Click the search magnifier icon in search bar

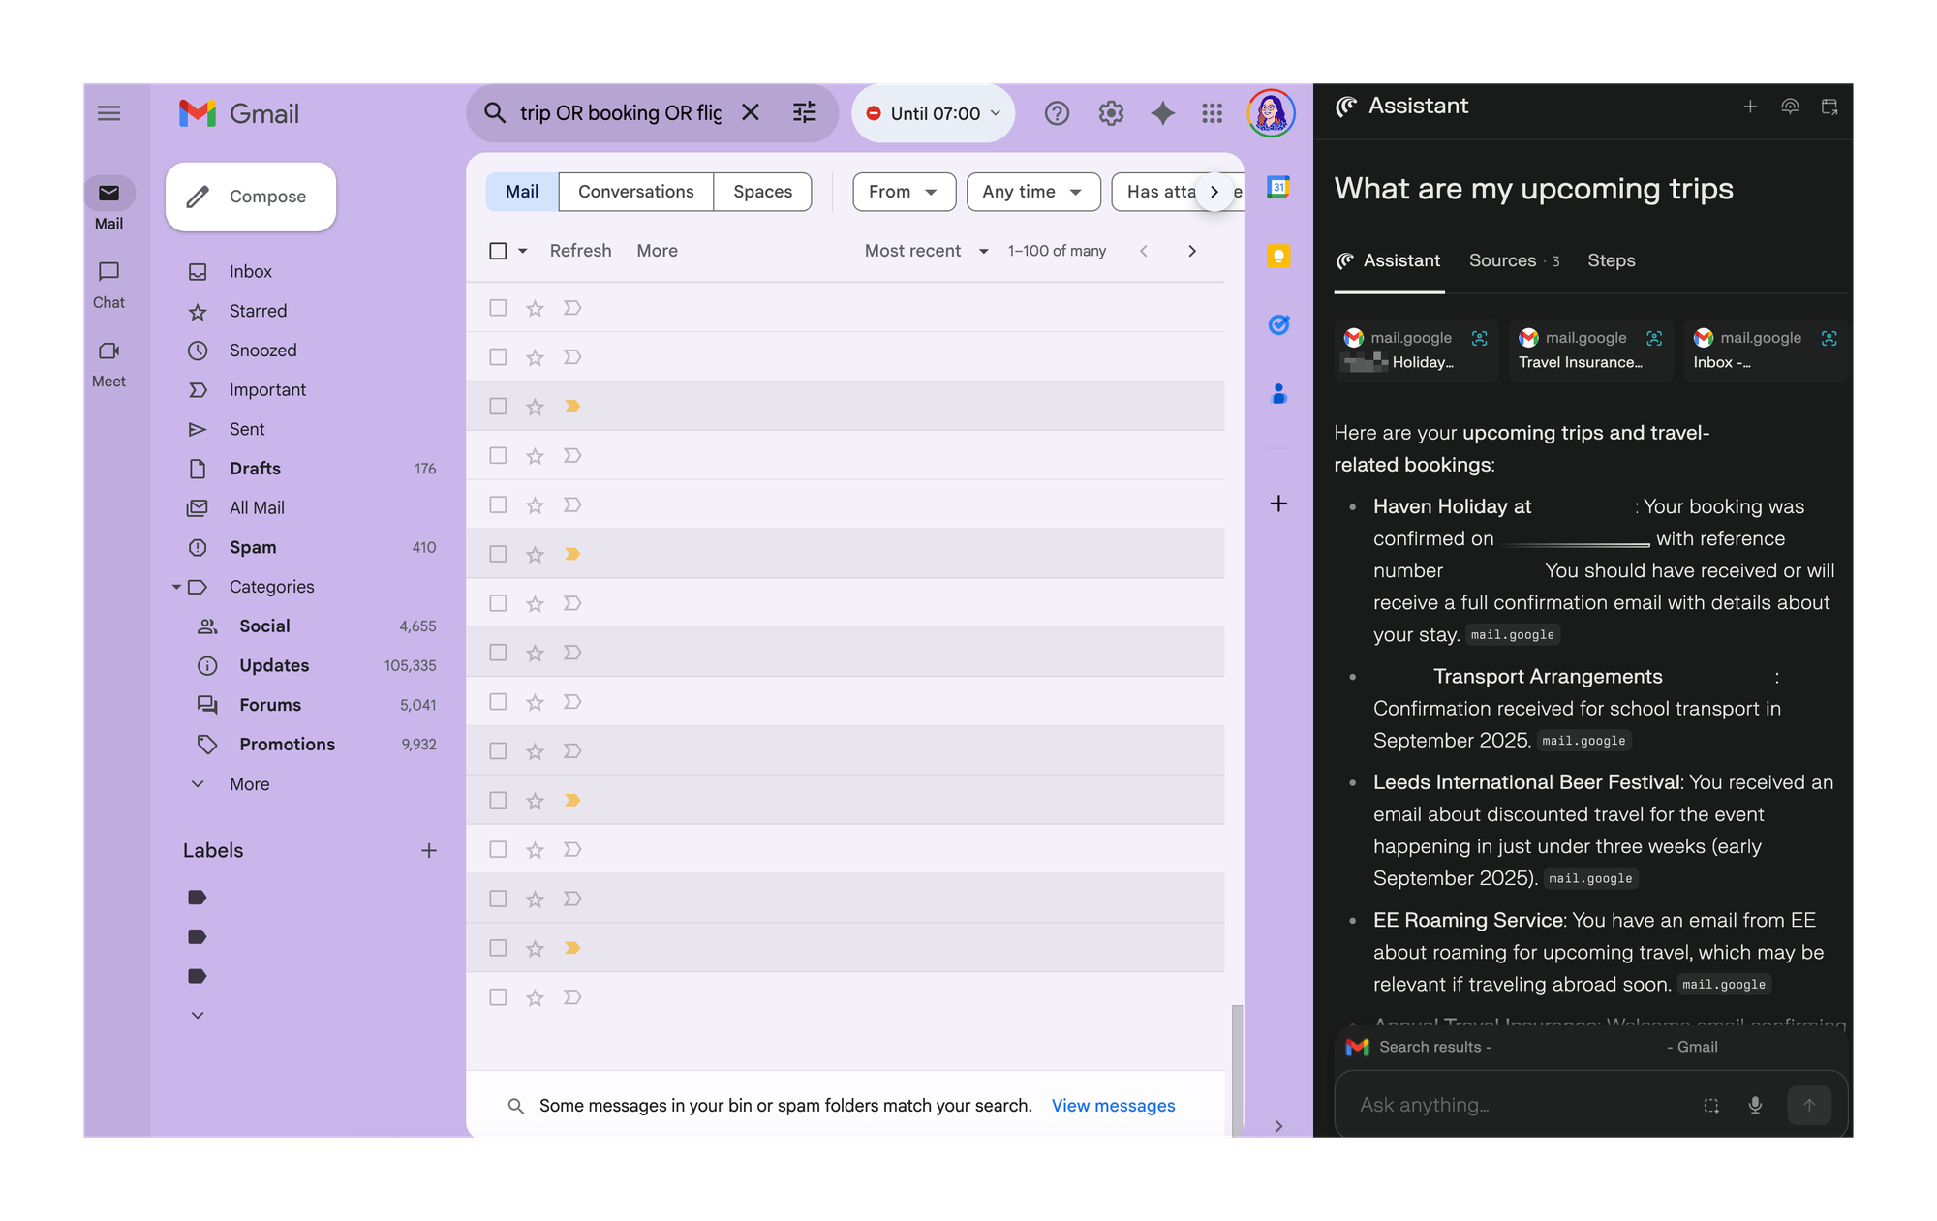tap(495, 112)
